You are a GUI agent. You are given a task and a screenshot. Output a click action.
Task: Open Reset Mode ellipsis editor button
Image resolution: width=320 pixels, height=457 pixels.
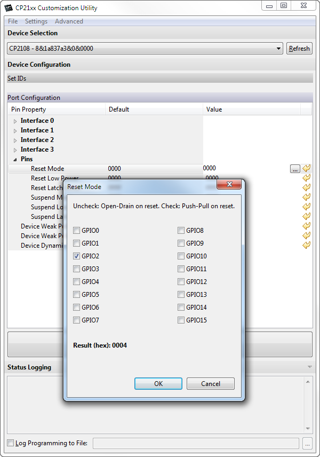(x=295, y=169)
